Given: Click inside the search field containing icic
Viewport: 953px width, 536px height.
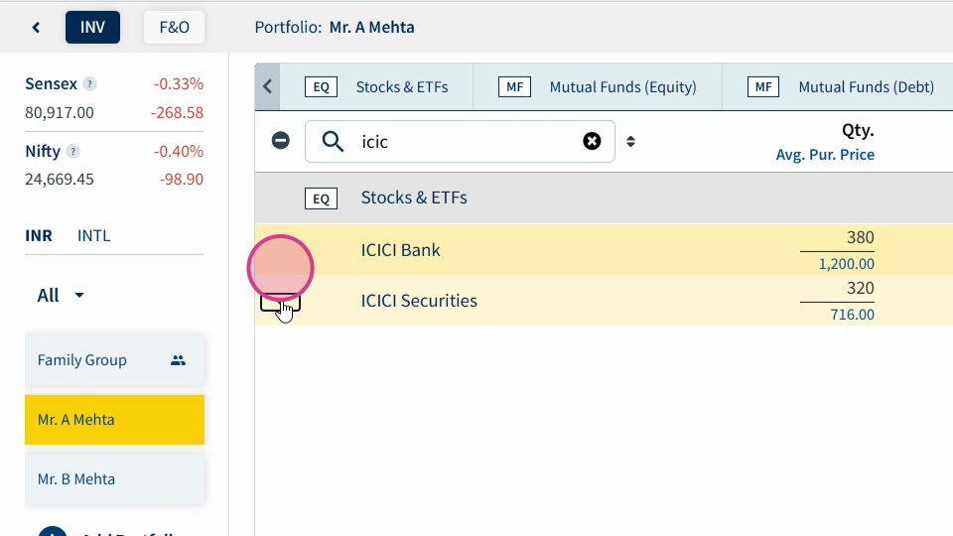Looking at the screenshot, I should 460,142.
